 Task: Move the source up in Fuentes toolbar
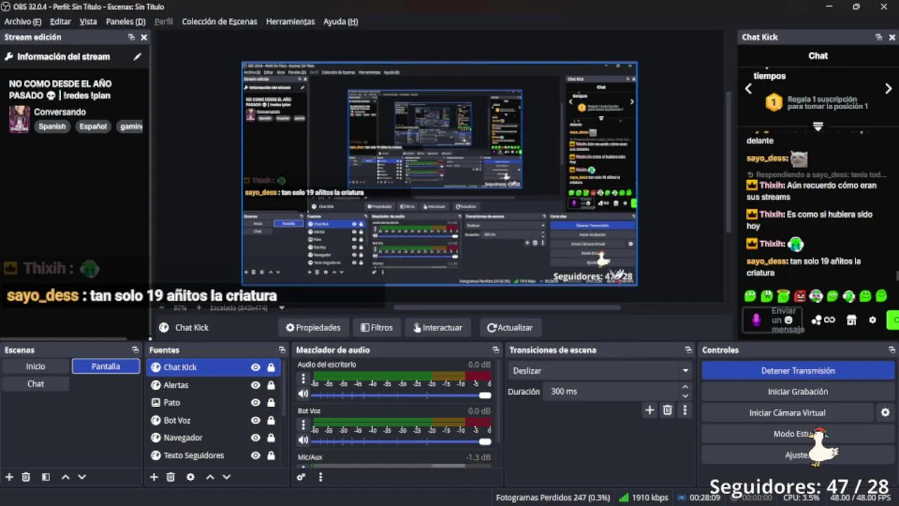click(x=210, y=476)
